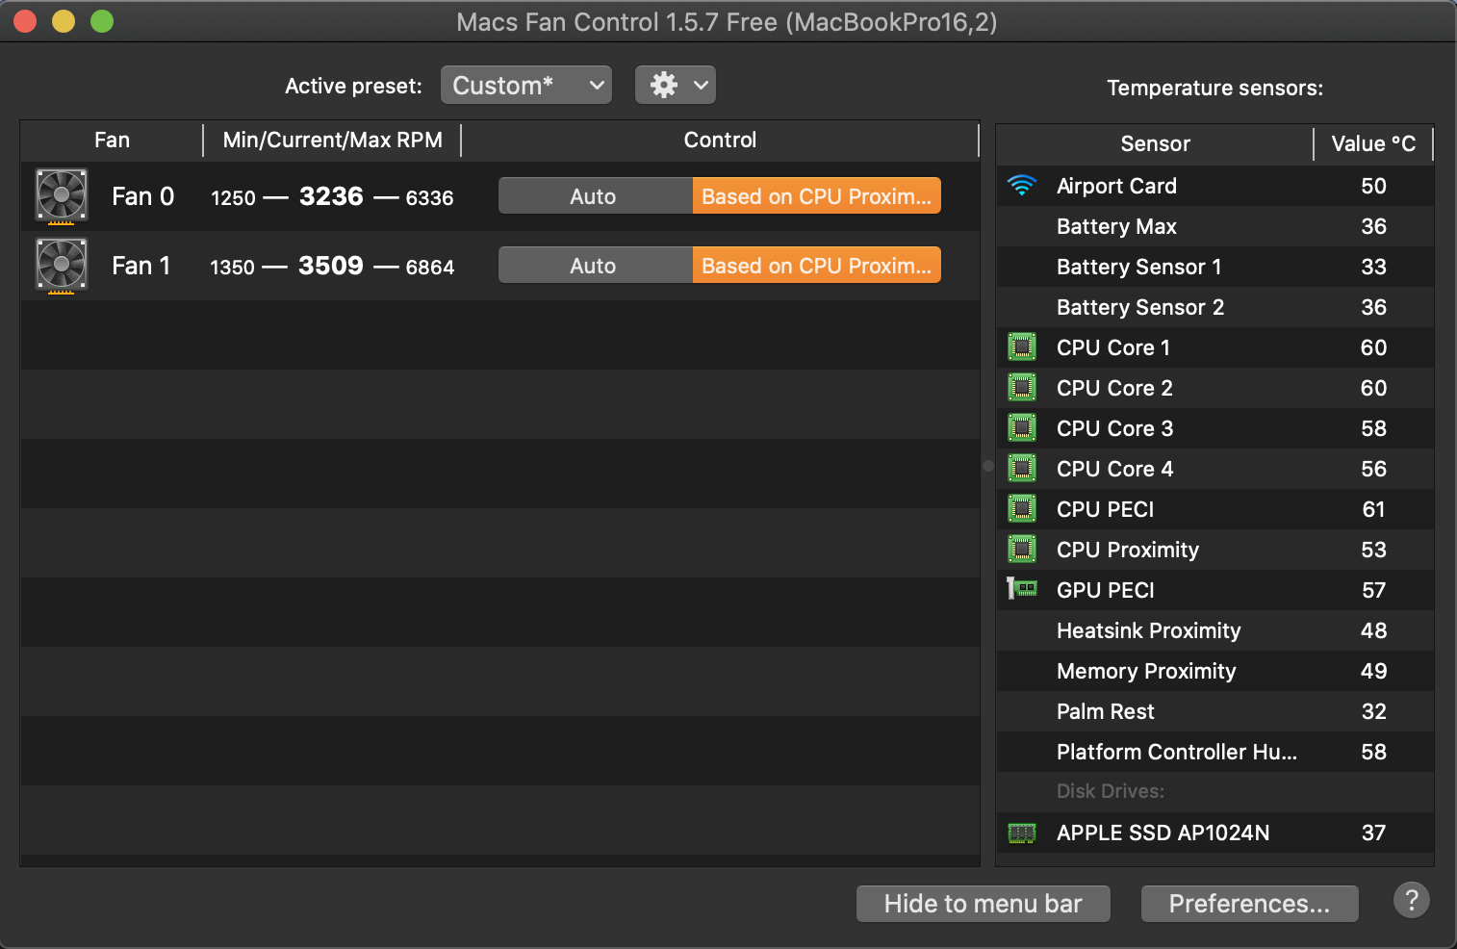Set Fan 0 control to Auto
This screenshot has width=1457, height=949.
click(x=595, y=196)
